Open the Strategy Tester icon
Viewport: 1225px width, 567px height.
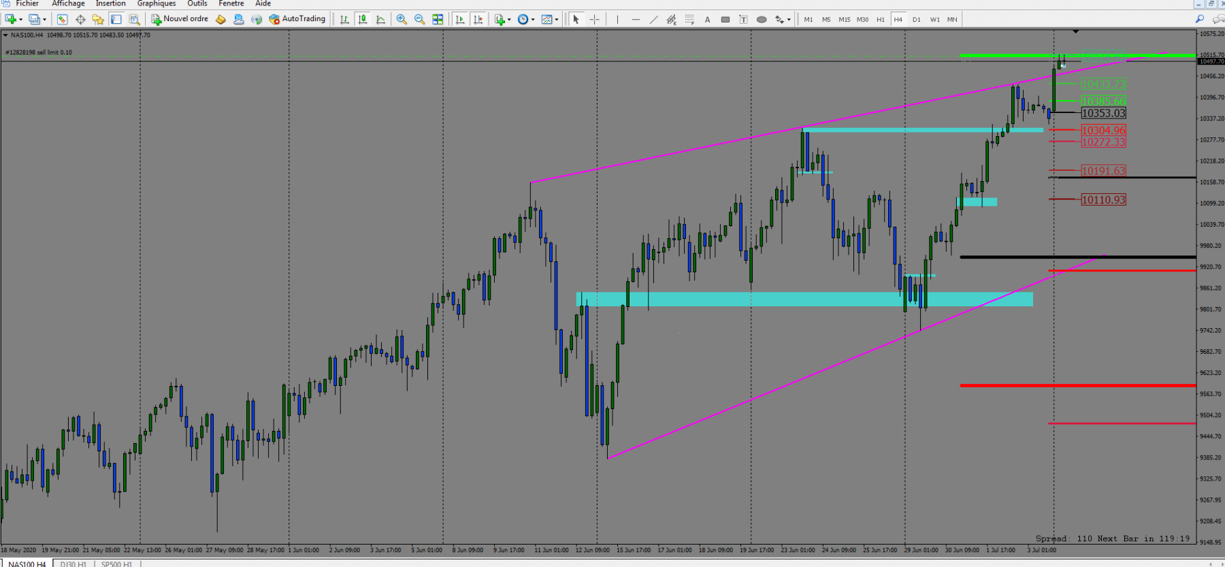pos(134,19)
